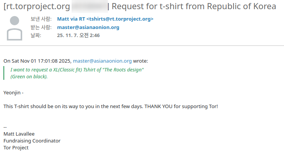Click the quoted "(Green on black)." line
Screen dimensions: 284x157
pos(29,76)
